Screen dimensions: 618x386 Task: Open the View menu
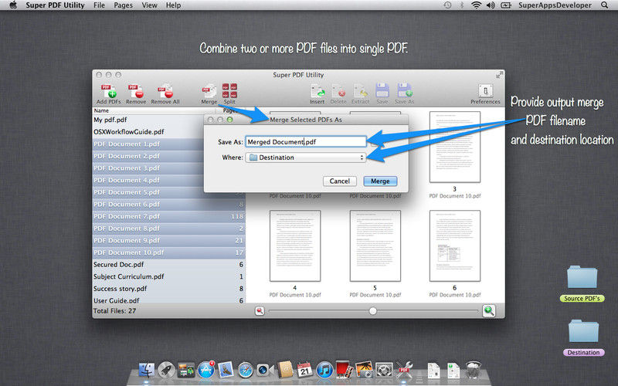coord(149,5)
